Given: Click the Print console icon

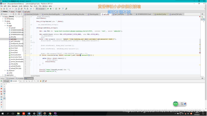Looking at the screenshot, I should coord(4,94).
